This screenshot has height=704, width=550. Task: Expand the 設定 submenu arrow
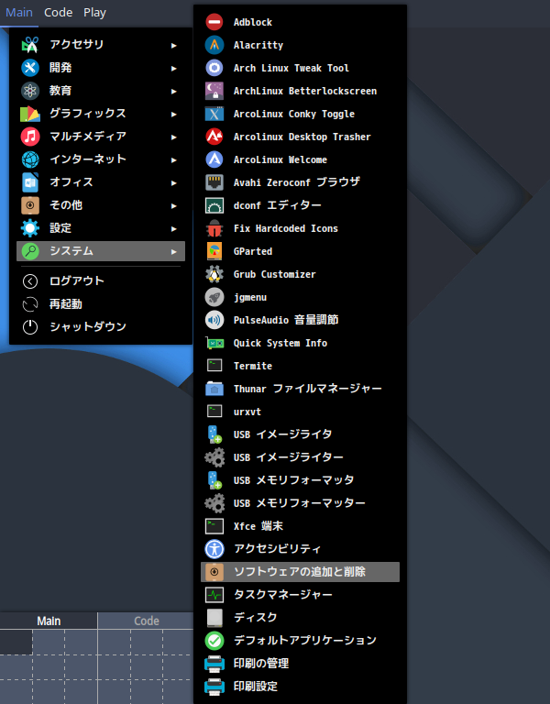[x=174, y=228]
